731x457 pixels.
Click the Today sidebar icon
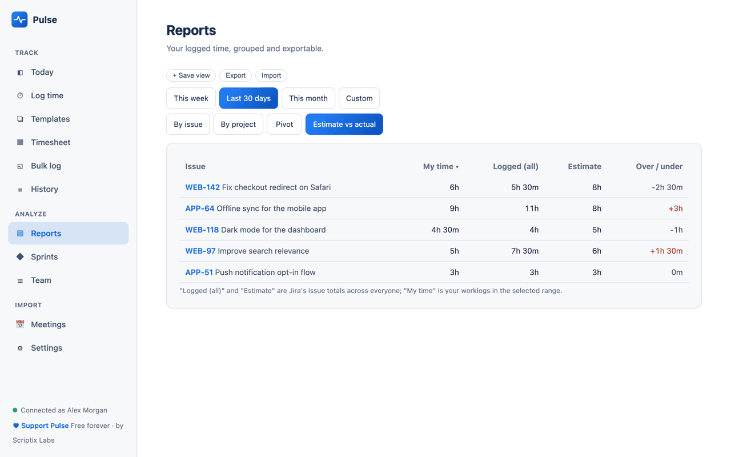coord(20,73)
